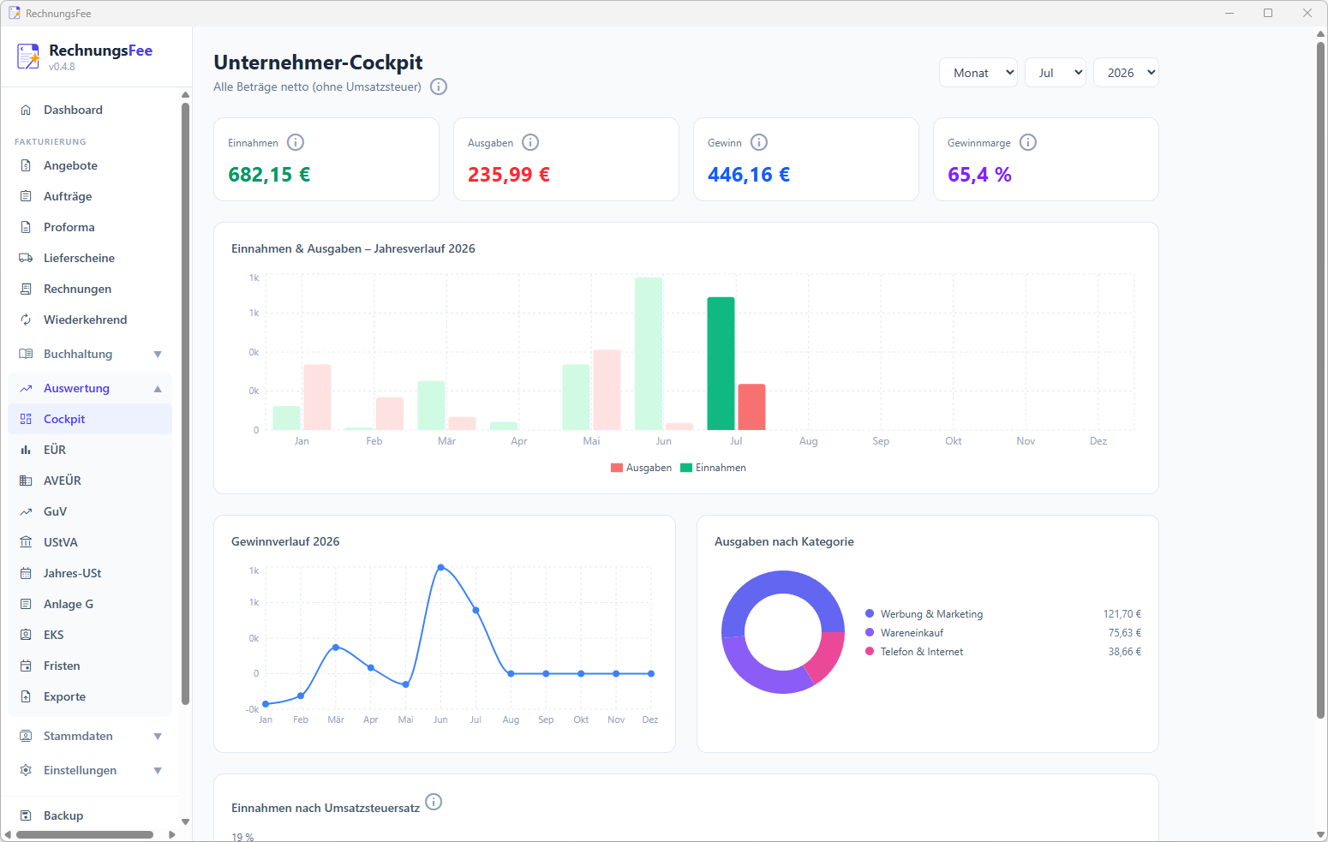Click the Wiederkehrend recurring icon
The width and height of the screenshot is (1328, 842).
[26, 319]
